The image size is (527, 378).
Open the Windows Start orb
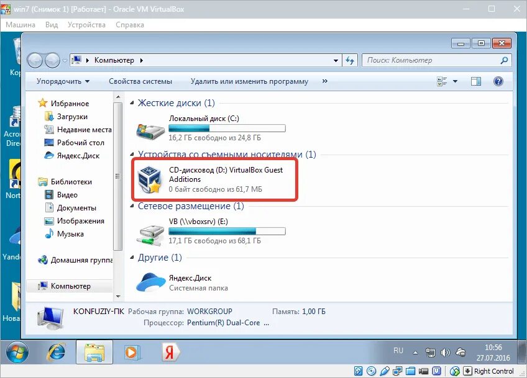(17, 352)
